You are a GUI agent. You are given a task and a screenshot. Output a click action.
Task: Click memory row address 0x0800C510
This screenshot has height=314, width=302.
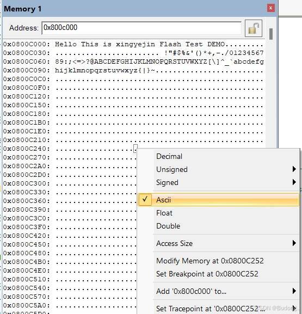tap(26, 279)
